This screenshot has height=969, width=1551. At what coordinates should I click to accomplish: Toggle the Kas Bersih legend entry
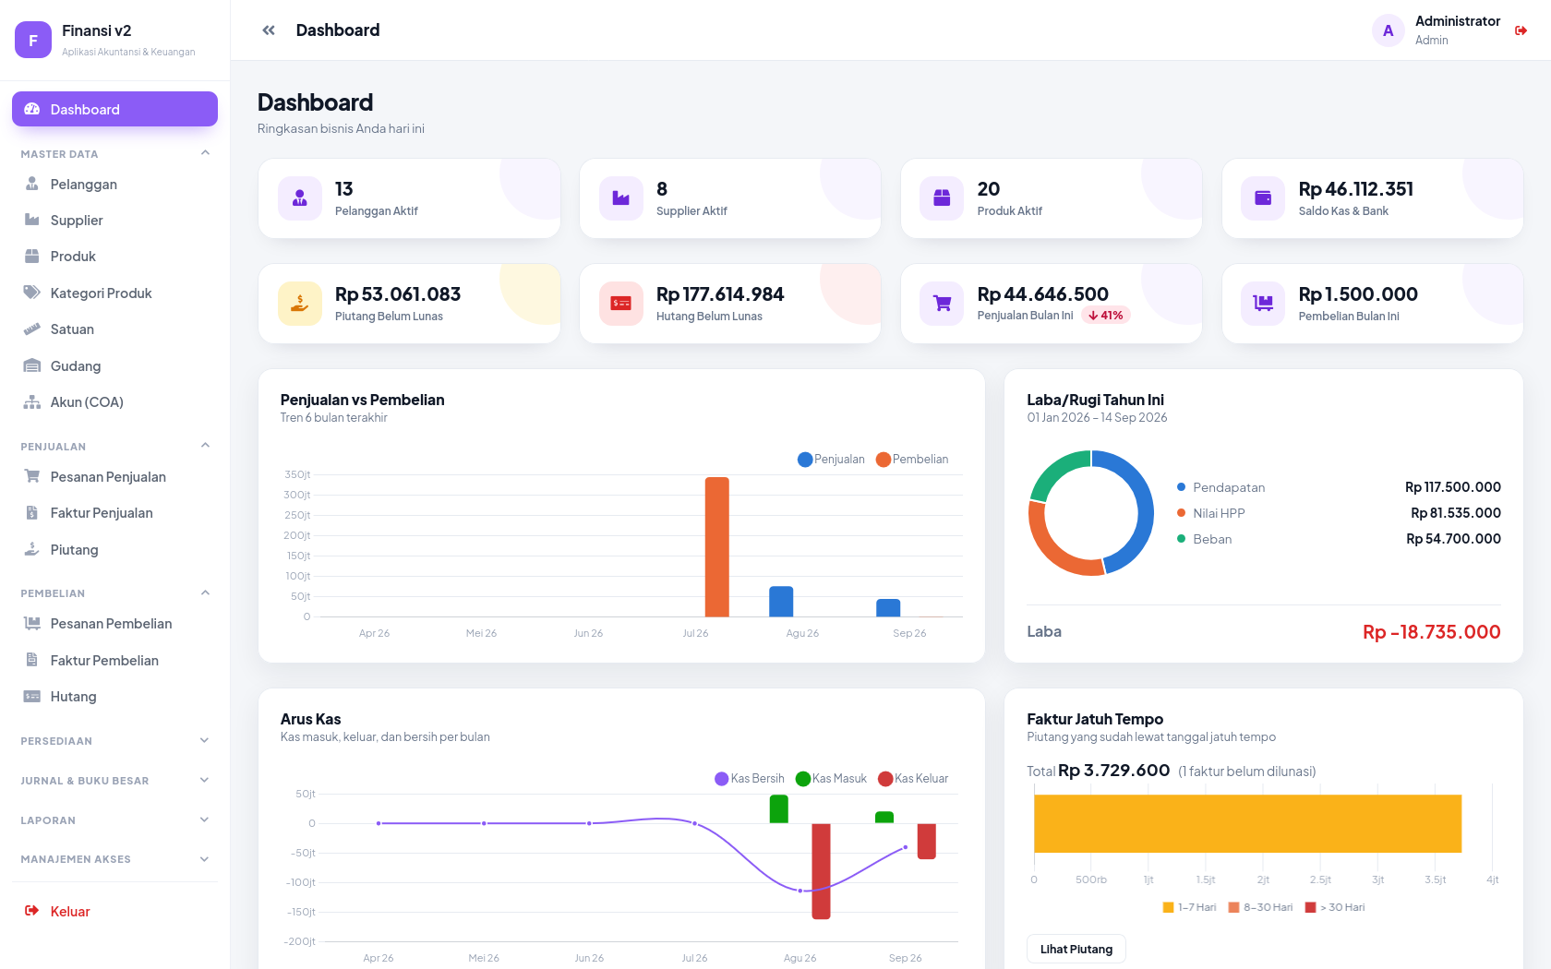coord(750,779)
